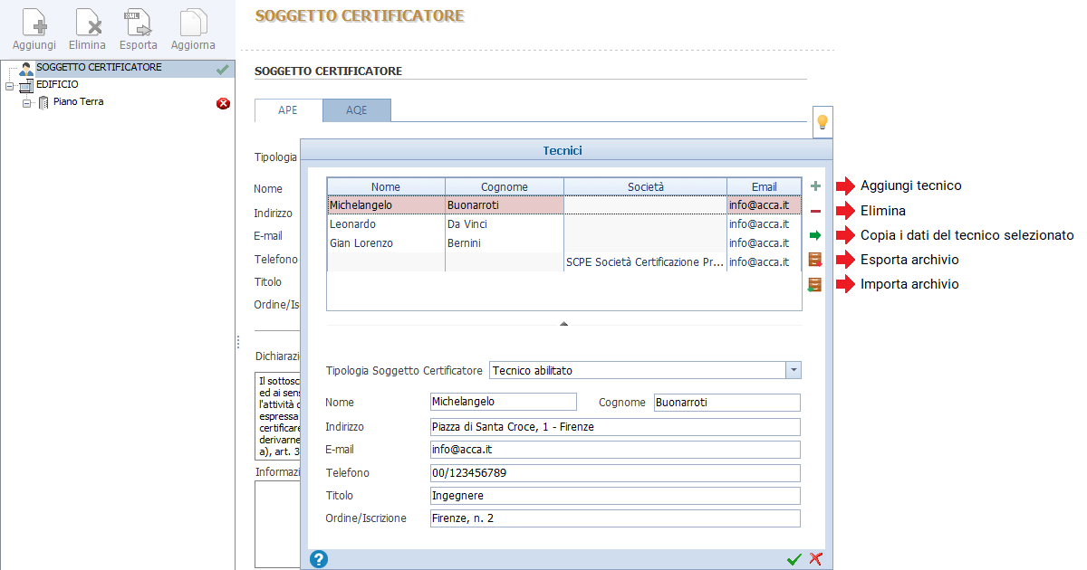The image size is (1087, 570).
Task: Click the Aggiungi toolbar button
Action: point(34,29)
